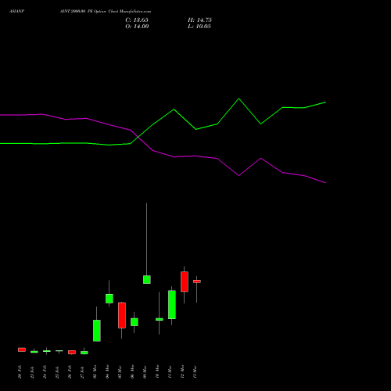
Task: Click the 'L: 10.05' low value
Action: click(199, 27)
